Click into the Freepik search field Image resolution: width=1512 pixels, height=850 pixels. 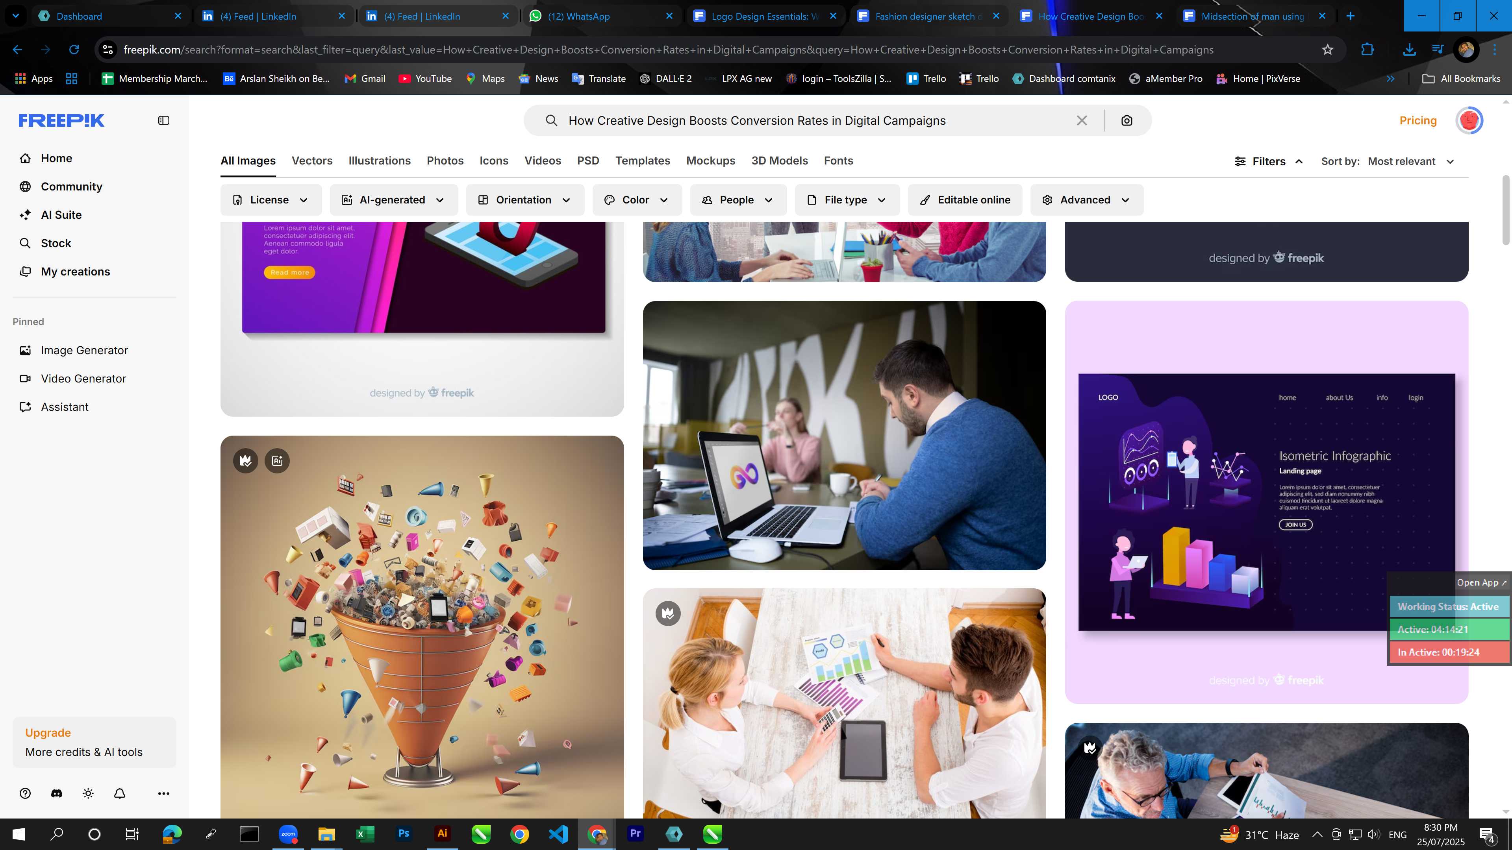pyautogui.click(x=816, y=120)
